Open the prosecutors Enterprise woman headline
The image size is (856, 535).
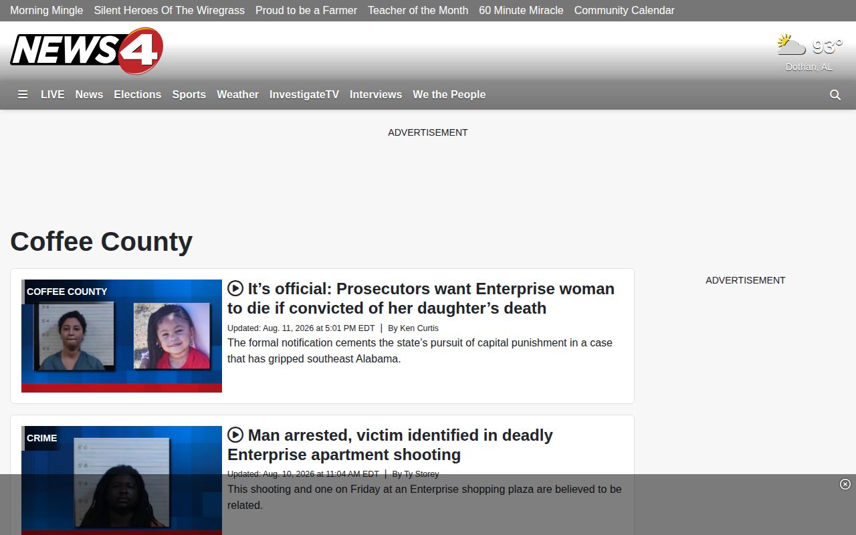(x=421, y=298)
